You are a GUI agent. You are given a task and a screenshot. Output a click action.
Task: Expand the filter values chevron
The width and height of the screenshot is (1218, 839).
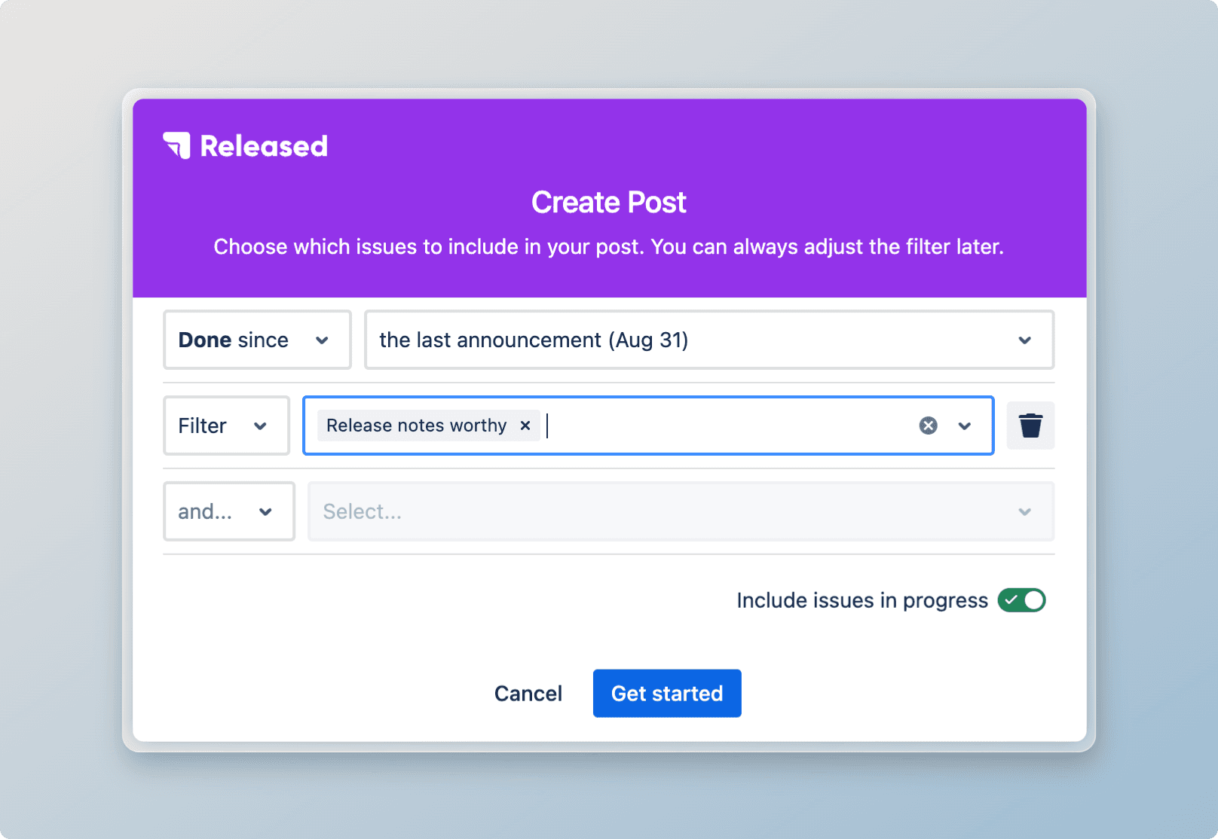coord(964,426)
